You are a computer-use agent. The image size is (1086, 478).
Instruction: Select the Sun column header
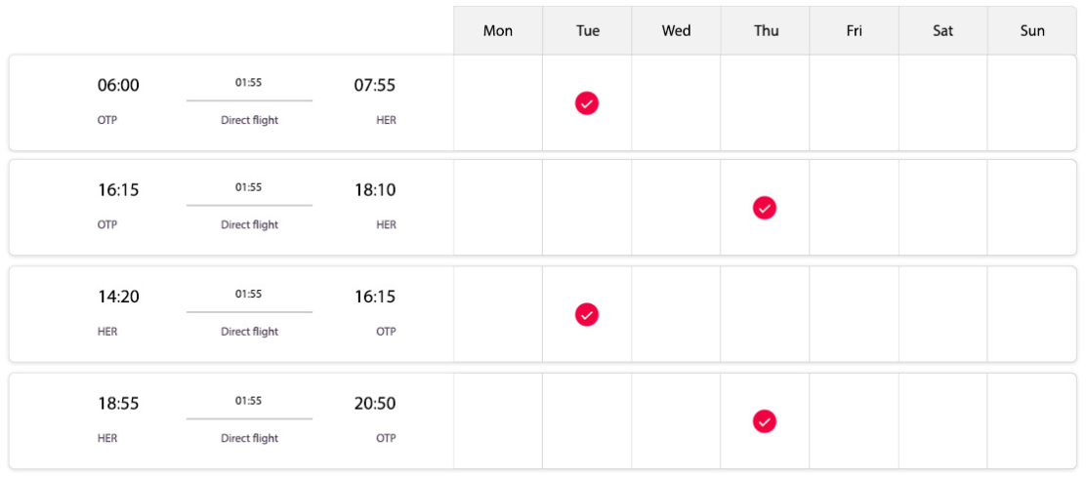coord(1032,30)
